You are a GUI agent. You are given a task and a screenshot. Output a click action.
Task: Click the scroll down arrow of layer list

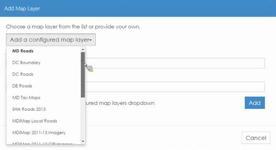(83, 141)
